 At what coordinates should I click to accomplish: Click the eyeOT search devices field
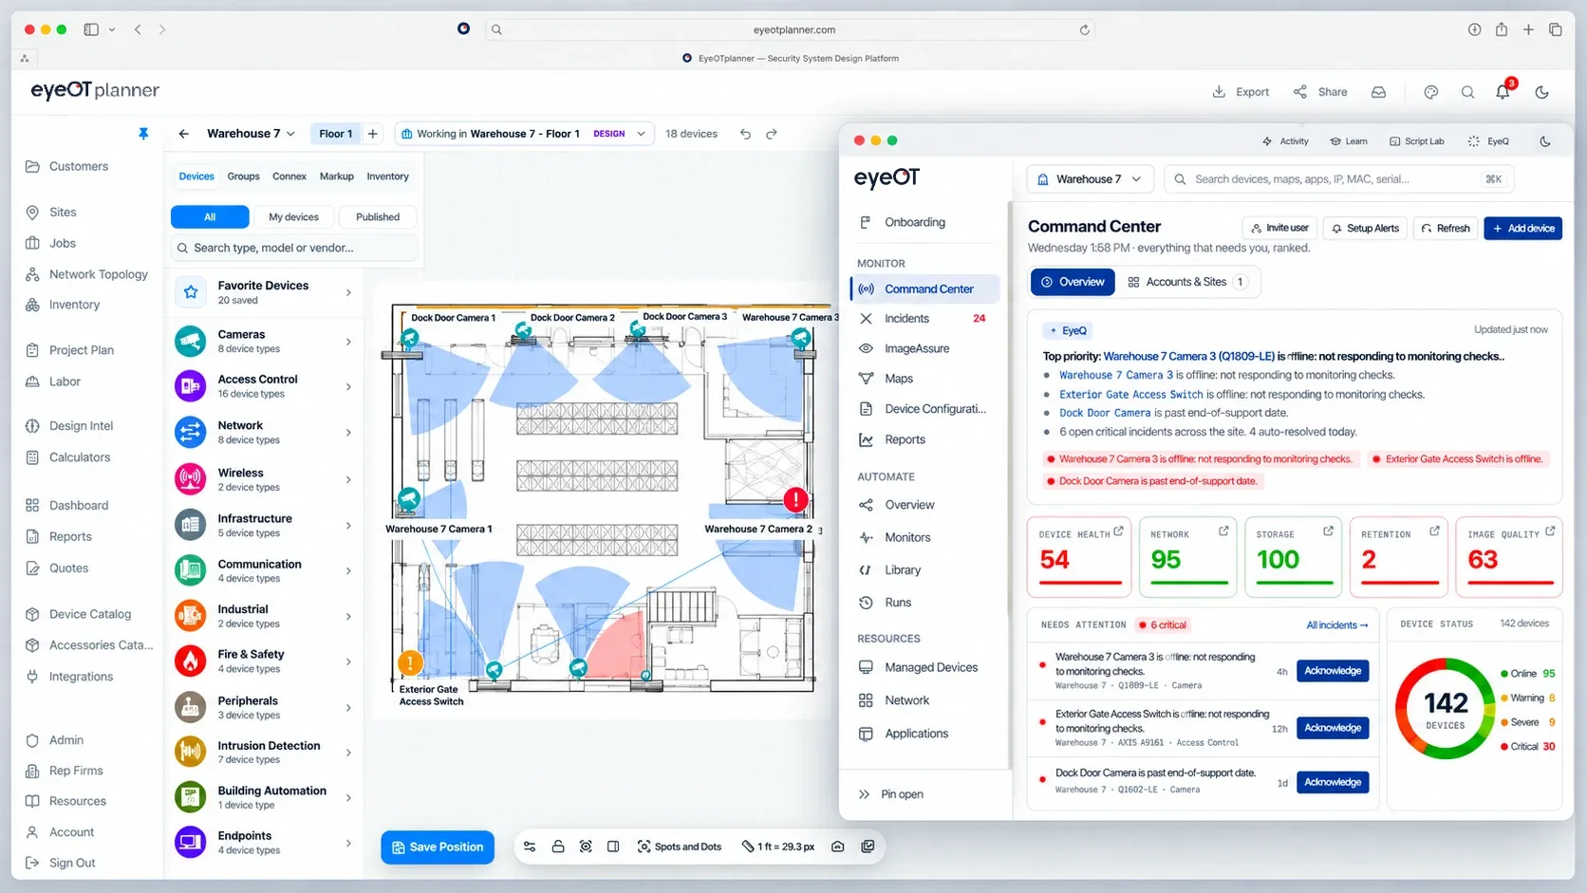coord(1339,179)
